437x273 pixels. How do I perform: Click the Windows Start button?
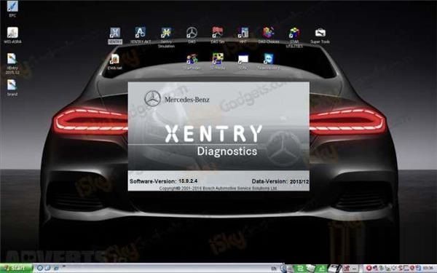point(16,268)
